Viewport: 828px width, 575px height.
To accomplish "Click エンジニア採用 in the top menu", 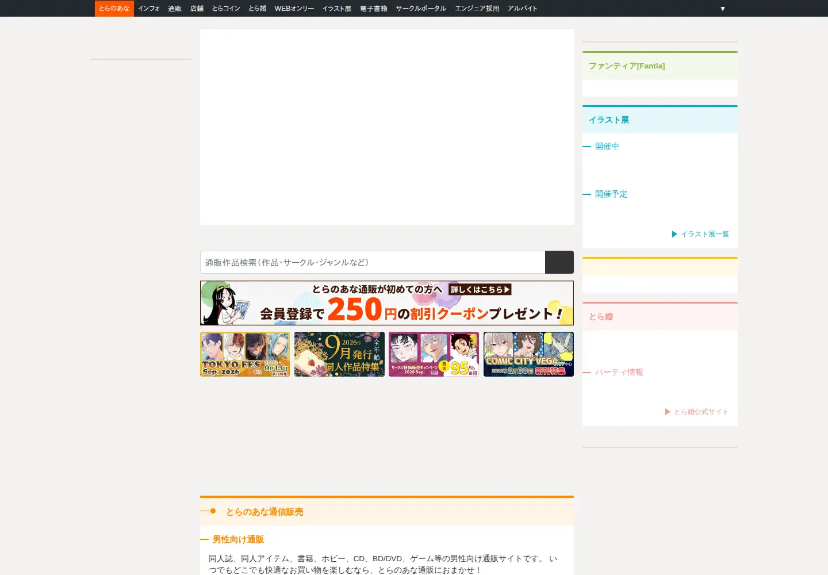I will (477, 9).
